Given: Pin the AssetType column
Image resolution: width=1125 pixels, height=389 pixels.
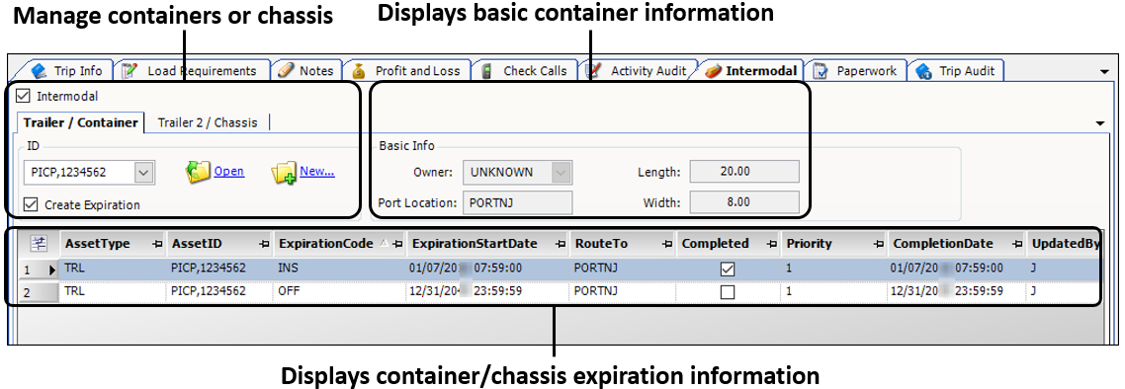Looking at the screenshot, I should [157, 244].
